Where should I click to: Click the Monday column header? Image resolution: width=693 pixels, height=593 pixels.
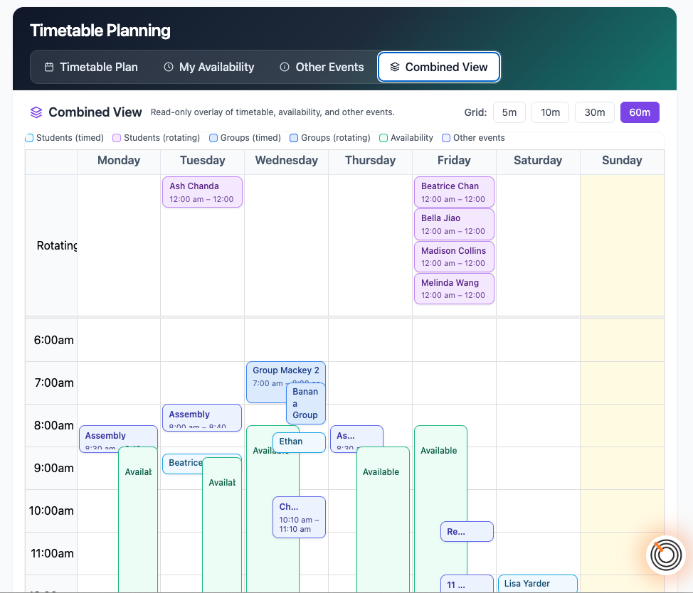[x=119, y=161]
